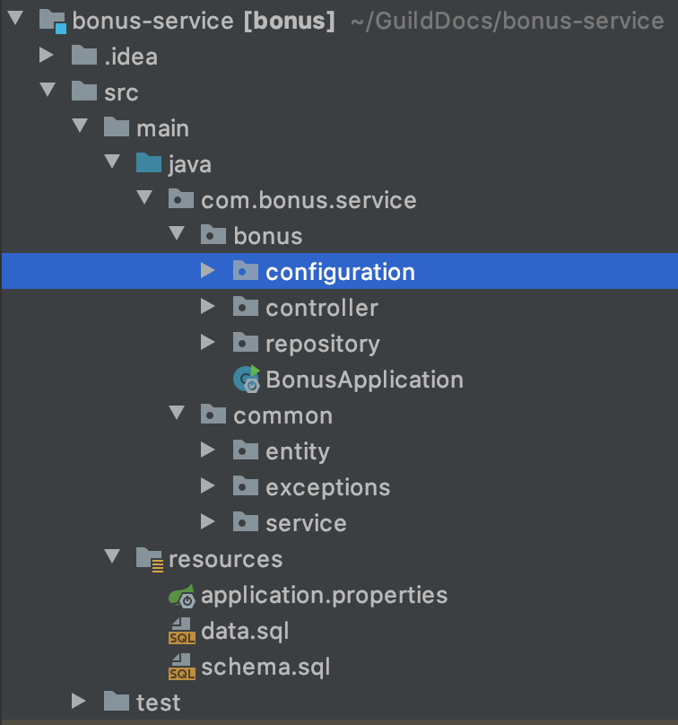Viewport: 678px width, 725px height.
Task: Select the service package in common
Action: pos(305,523)
